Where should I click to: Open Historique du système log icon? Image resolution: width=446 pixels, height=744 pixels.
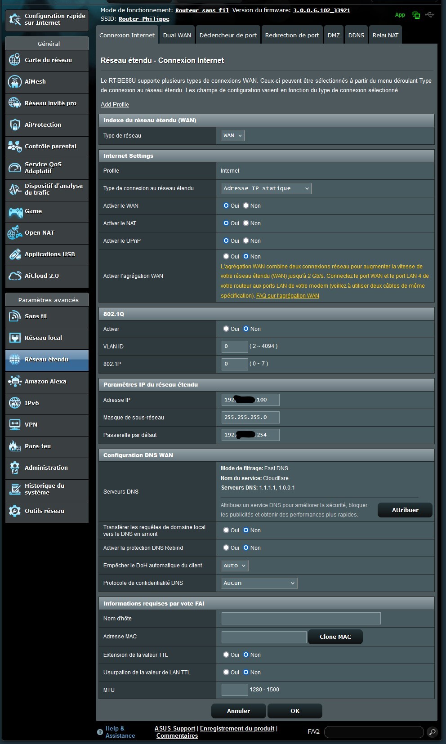(15, 489)
